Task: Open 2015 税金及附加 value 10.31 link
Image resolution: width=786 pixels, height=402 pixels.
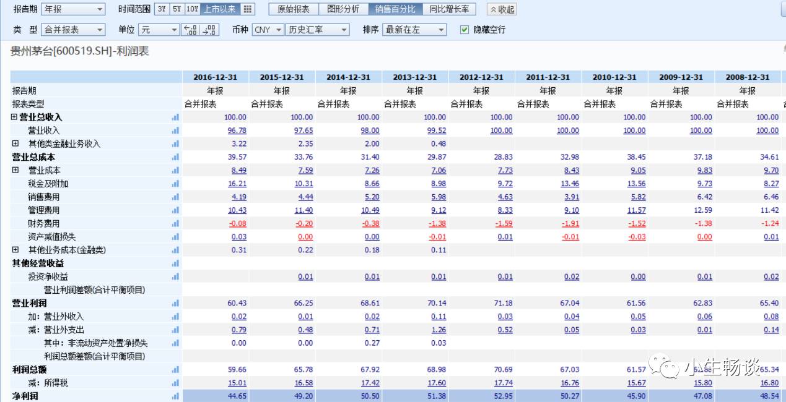Action: [303, 184]
